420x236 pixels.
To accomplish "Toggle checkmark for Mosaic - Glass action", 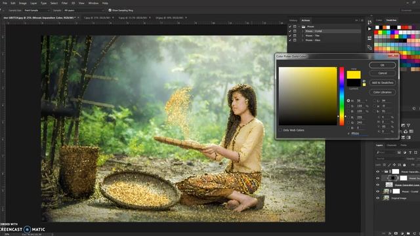I will pos(290,40).
